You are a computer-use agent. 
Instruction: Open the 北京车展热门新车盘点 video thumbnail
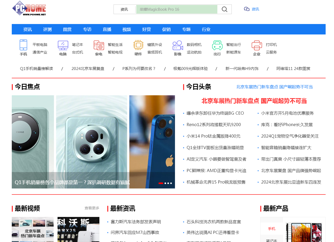coord(33,229)
